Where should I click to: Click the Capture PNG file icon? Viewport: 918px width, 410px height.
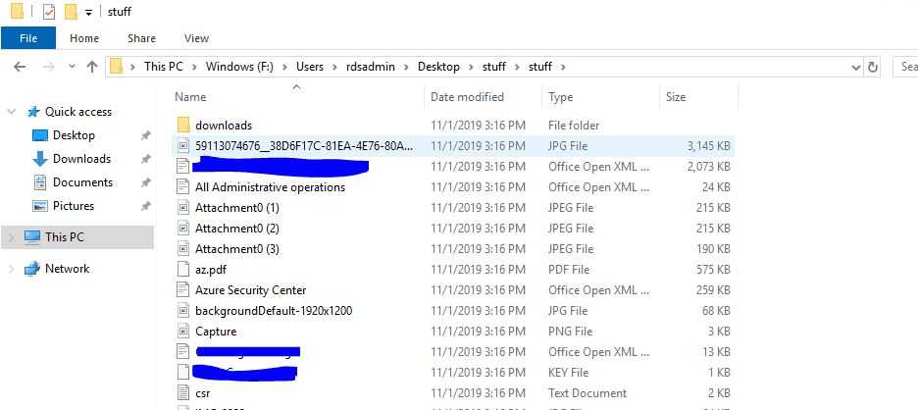click(x=182, y=332)
